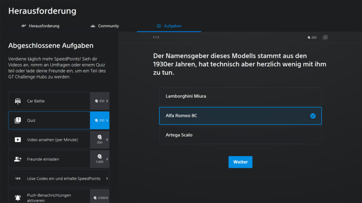Click the quiz card icon in the top right of the question panel

325,37
